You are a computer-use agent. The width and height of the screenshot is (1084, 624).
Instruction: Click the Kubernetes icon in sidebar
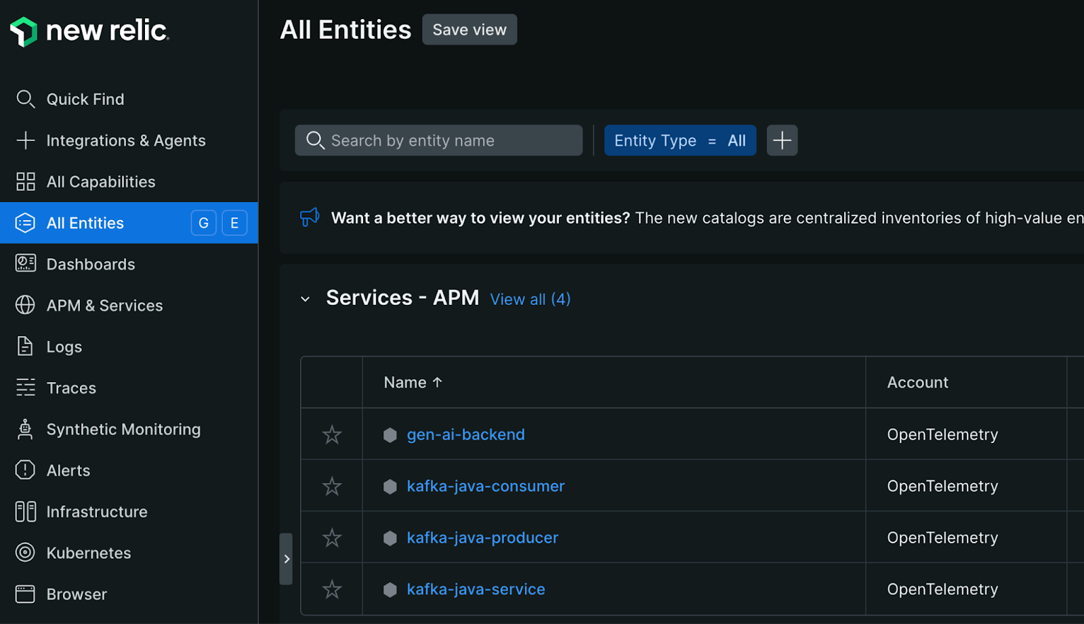[x=25, y=553]
